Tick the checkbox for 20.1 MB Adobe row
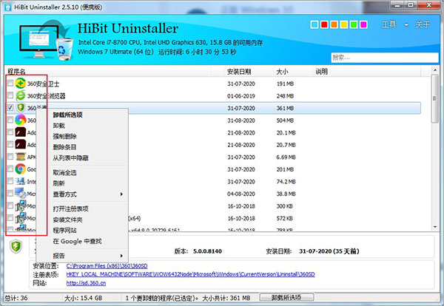The image size is (444, 306). click(x=10, y=132)
